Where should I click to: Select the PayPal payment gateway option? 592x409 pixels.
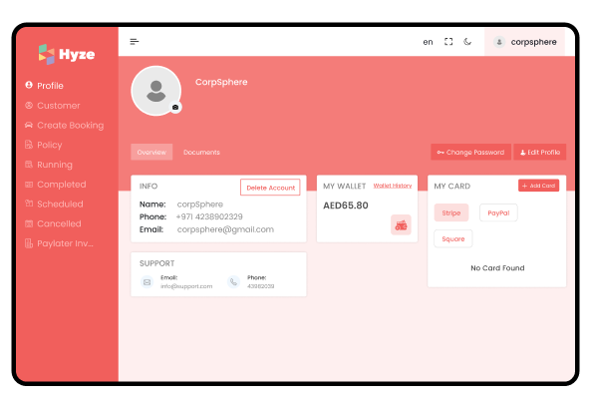point(498,212)
